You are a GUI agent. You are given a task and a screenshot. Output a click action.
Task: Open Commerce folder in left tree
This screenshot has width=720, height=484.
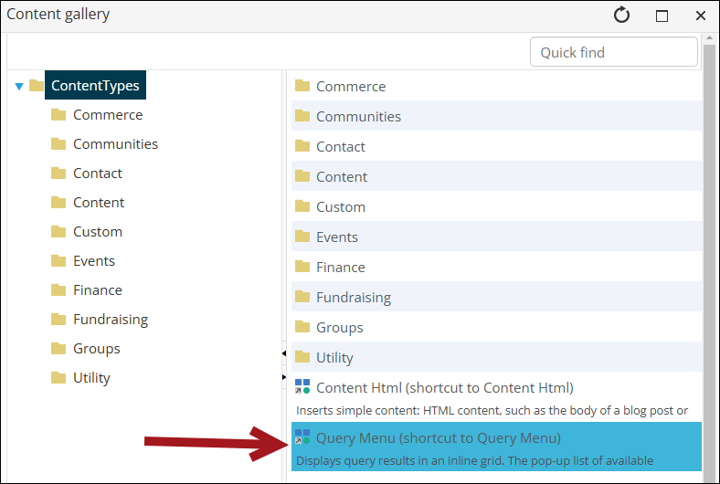click(108, 115)
